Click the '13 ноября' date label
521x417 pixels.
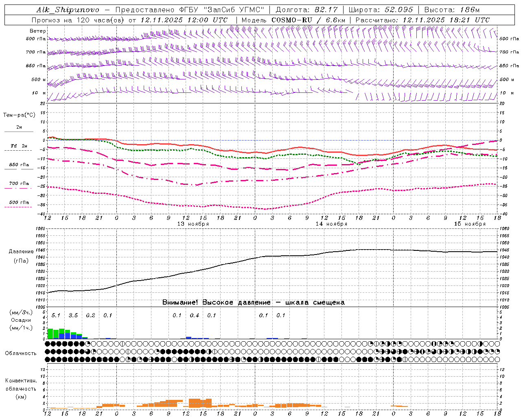coord(193,224)
